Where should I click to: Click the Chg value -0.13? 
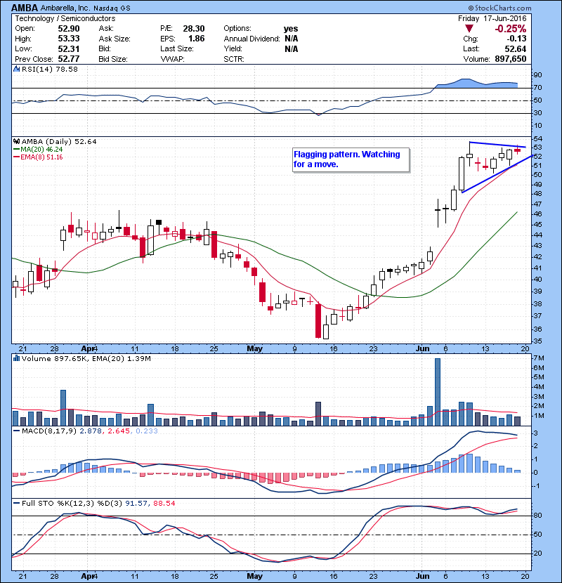(x=516, y=39)
